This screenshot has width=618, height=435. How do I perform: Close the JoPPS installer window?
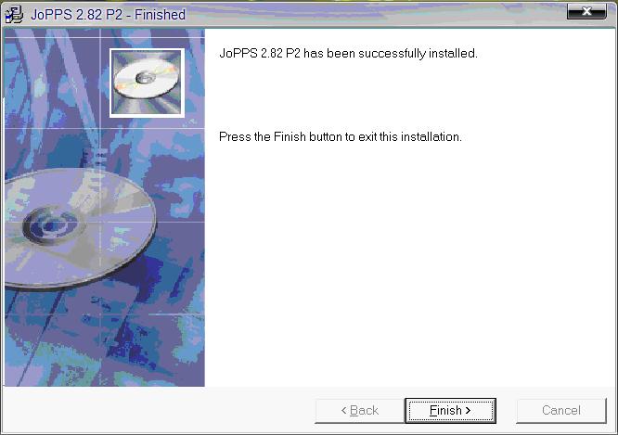click(x=586, y=11)
